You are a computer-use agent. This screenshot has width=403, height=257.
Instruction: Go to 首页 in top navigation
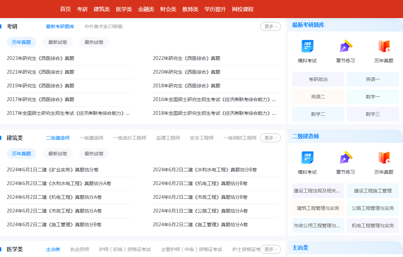pos(65,9)
